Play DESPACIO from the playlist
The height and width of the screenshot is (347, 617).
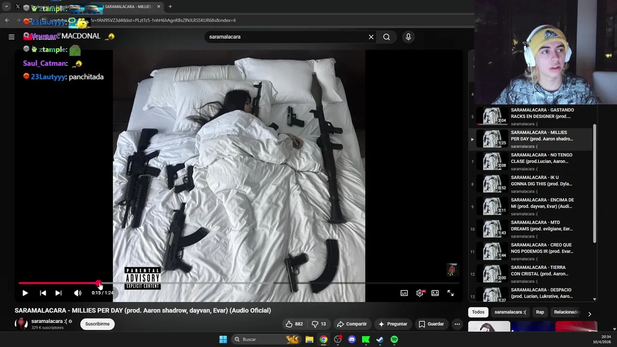(530, 294)
